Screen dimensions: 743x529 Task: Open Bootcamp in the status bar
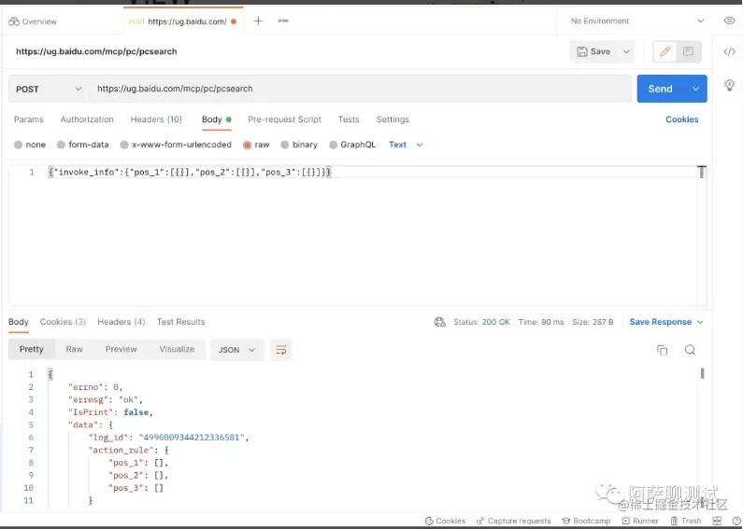(x=586, y=521)
